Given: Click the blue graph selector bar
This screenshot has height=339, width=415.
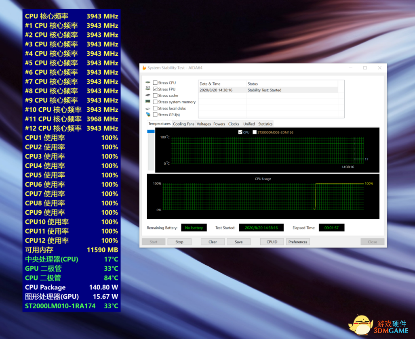Looking at the screenshot, I should pos(151,132).
